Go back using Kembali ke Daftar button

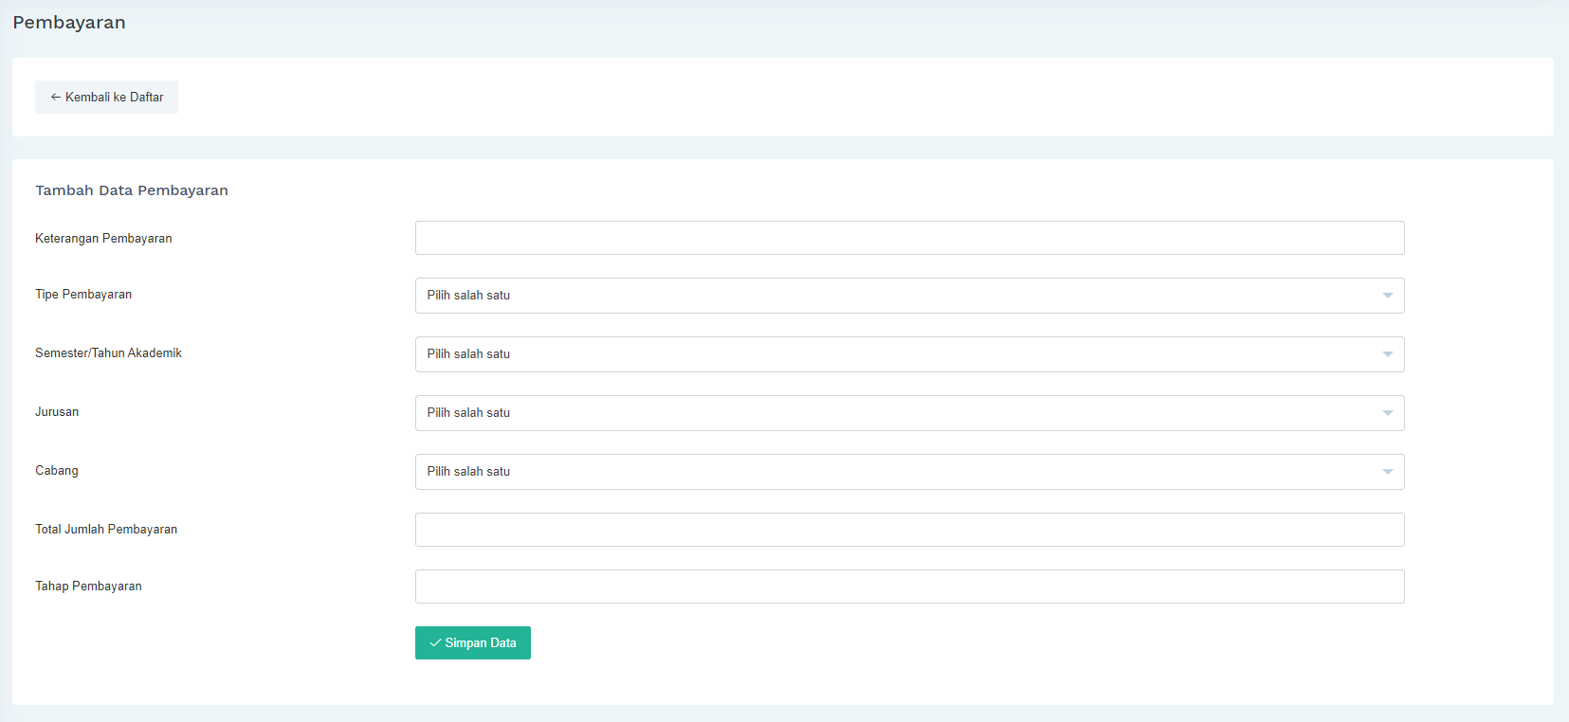pos(107,98)
